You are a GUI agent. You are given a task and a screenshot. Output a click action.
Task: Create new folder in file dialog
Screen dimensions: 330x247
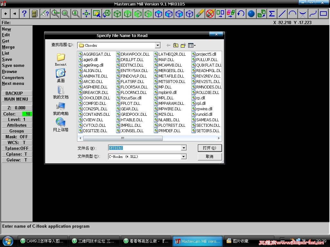point(183,45)
